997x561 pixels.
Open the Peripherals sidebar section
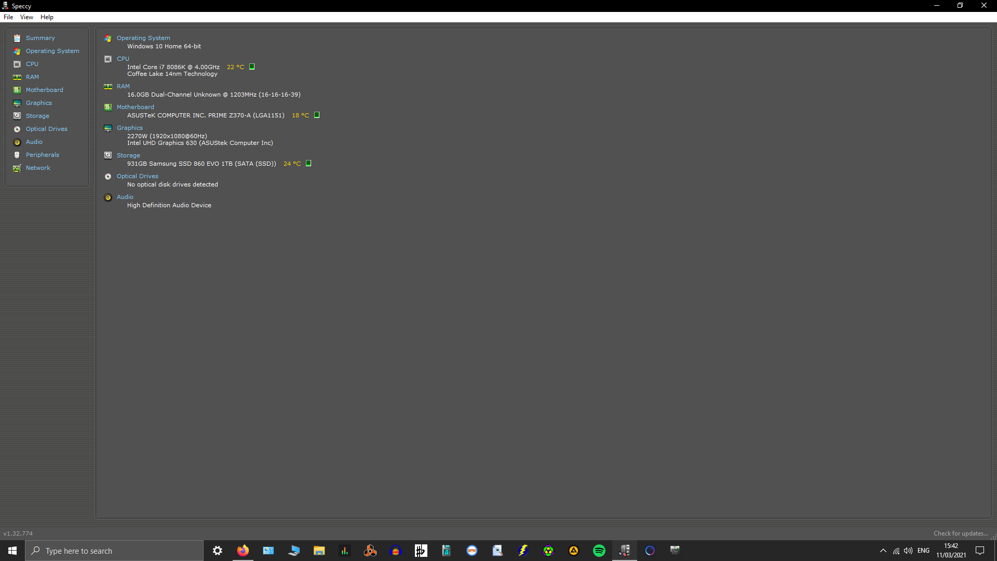pyautogui.click(x=43, y=155)
